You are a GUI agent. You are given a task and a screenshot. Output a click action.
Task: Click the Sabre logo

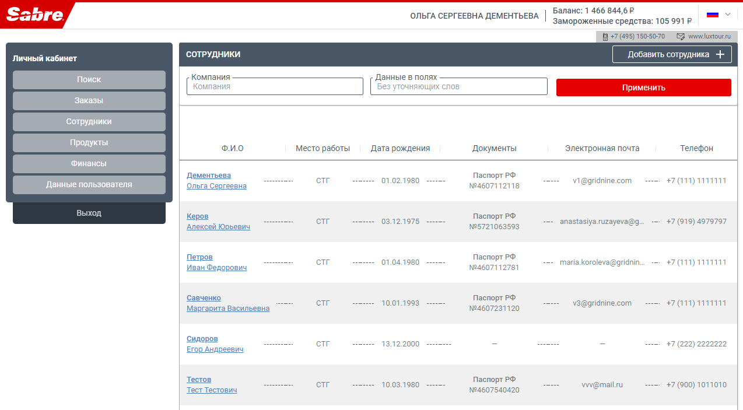coord(35,15)
